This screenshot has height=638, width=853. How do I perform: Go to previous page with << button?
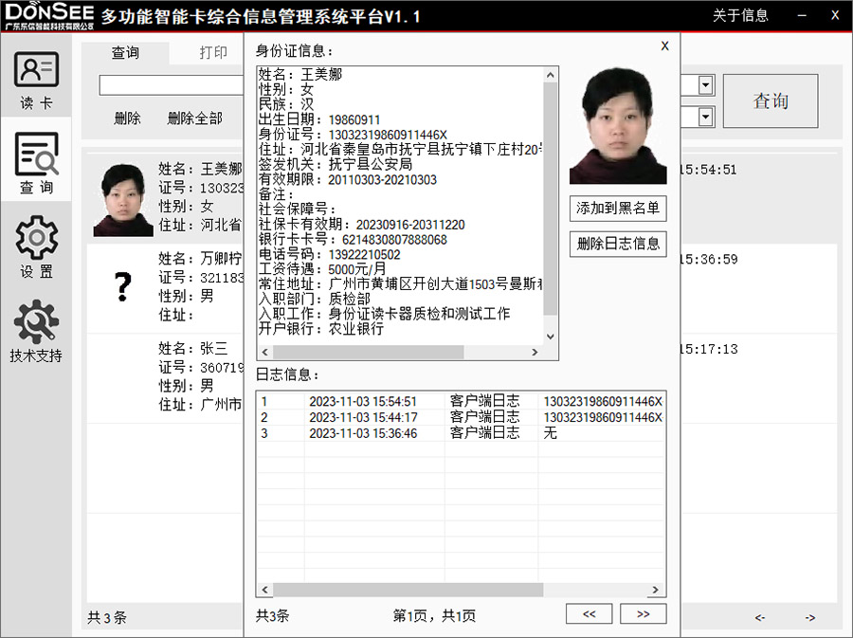589,613
